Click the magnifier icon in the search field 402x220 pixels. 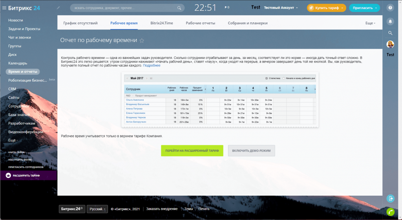click(179, 8)
